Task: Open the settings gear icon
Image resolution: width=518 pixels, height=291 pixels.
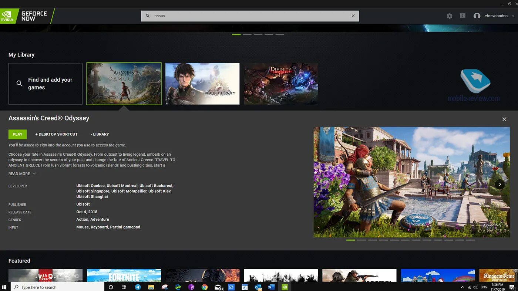Action: coord(450,16)
